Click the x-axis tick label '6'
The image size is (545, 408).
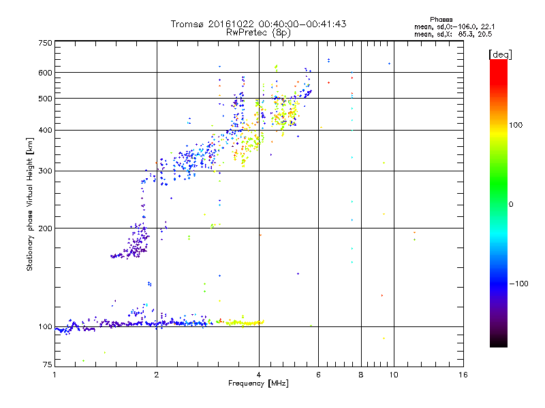[x=318, y=375]
